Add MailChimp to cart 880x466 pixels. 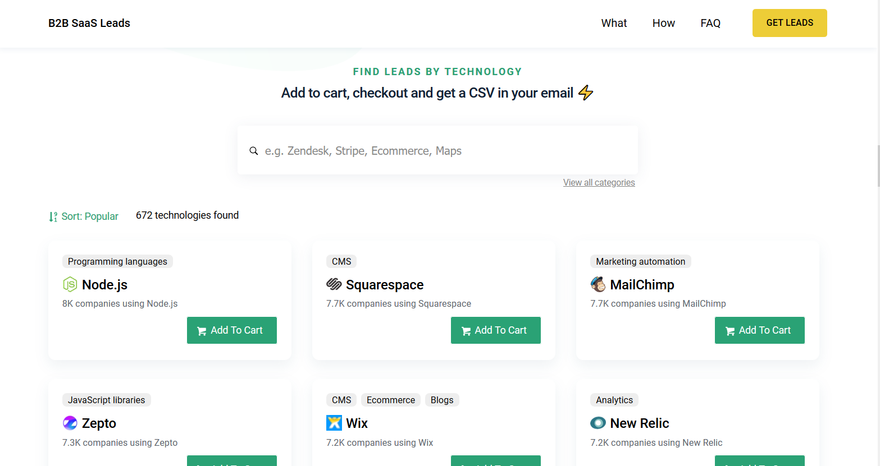click(x=760, y=330)
